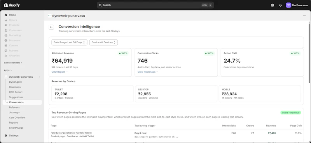The height and width of the screenshot is (143, 311).
Task: Click the TABLET revenue card
Action: click(x=93, y=94)
